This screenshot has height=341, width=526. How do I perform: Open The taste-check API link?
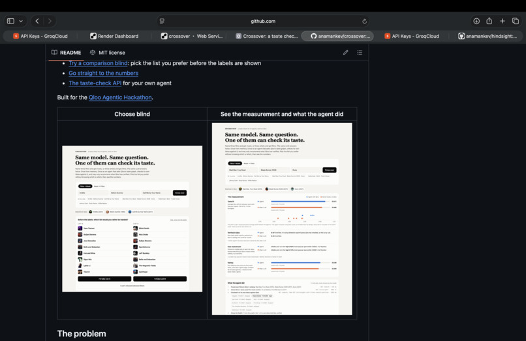(95, 83)
